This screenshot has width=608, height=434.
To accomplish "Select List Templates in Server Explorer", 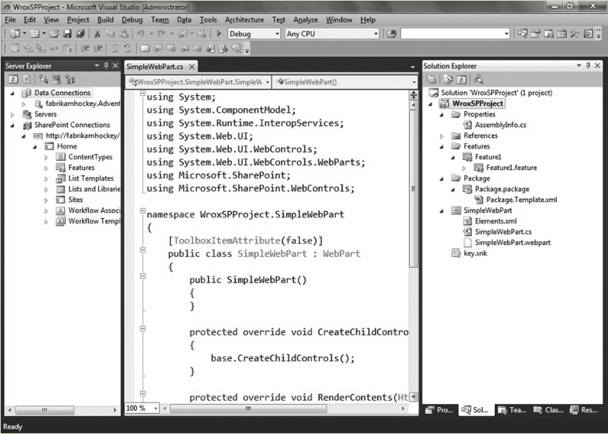I will pyautogui.click(x=91, y=179).
